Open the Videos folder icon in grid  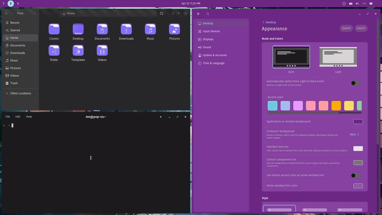coord(102,50)
